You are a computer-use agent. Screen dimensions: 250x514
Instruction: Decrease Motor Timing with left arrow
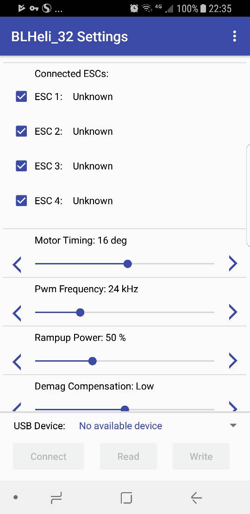[x=17, y=264]
